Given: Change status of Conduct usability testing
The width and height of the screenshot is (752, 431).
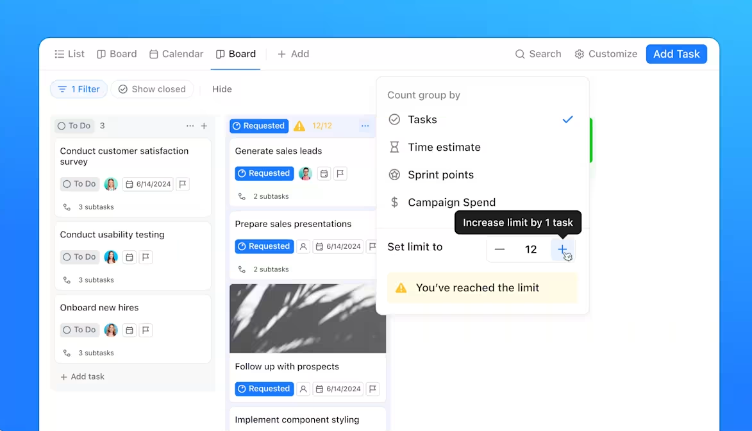Looking at the screenshot, I should click(79, 257).
